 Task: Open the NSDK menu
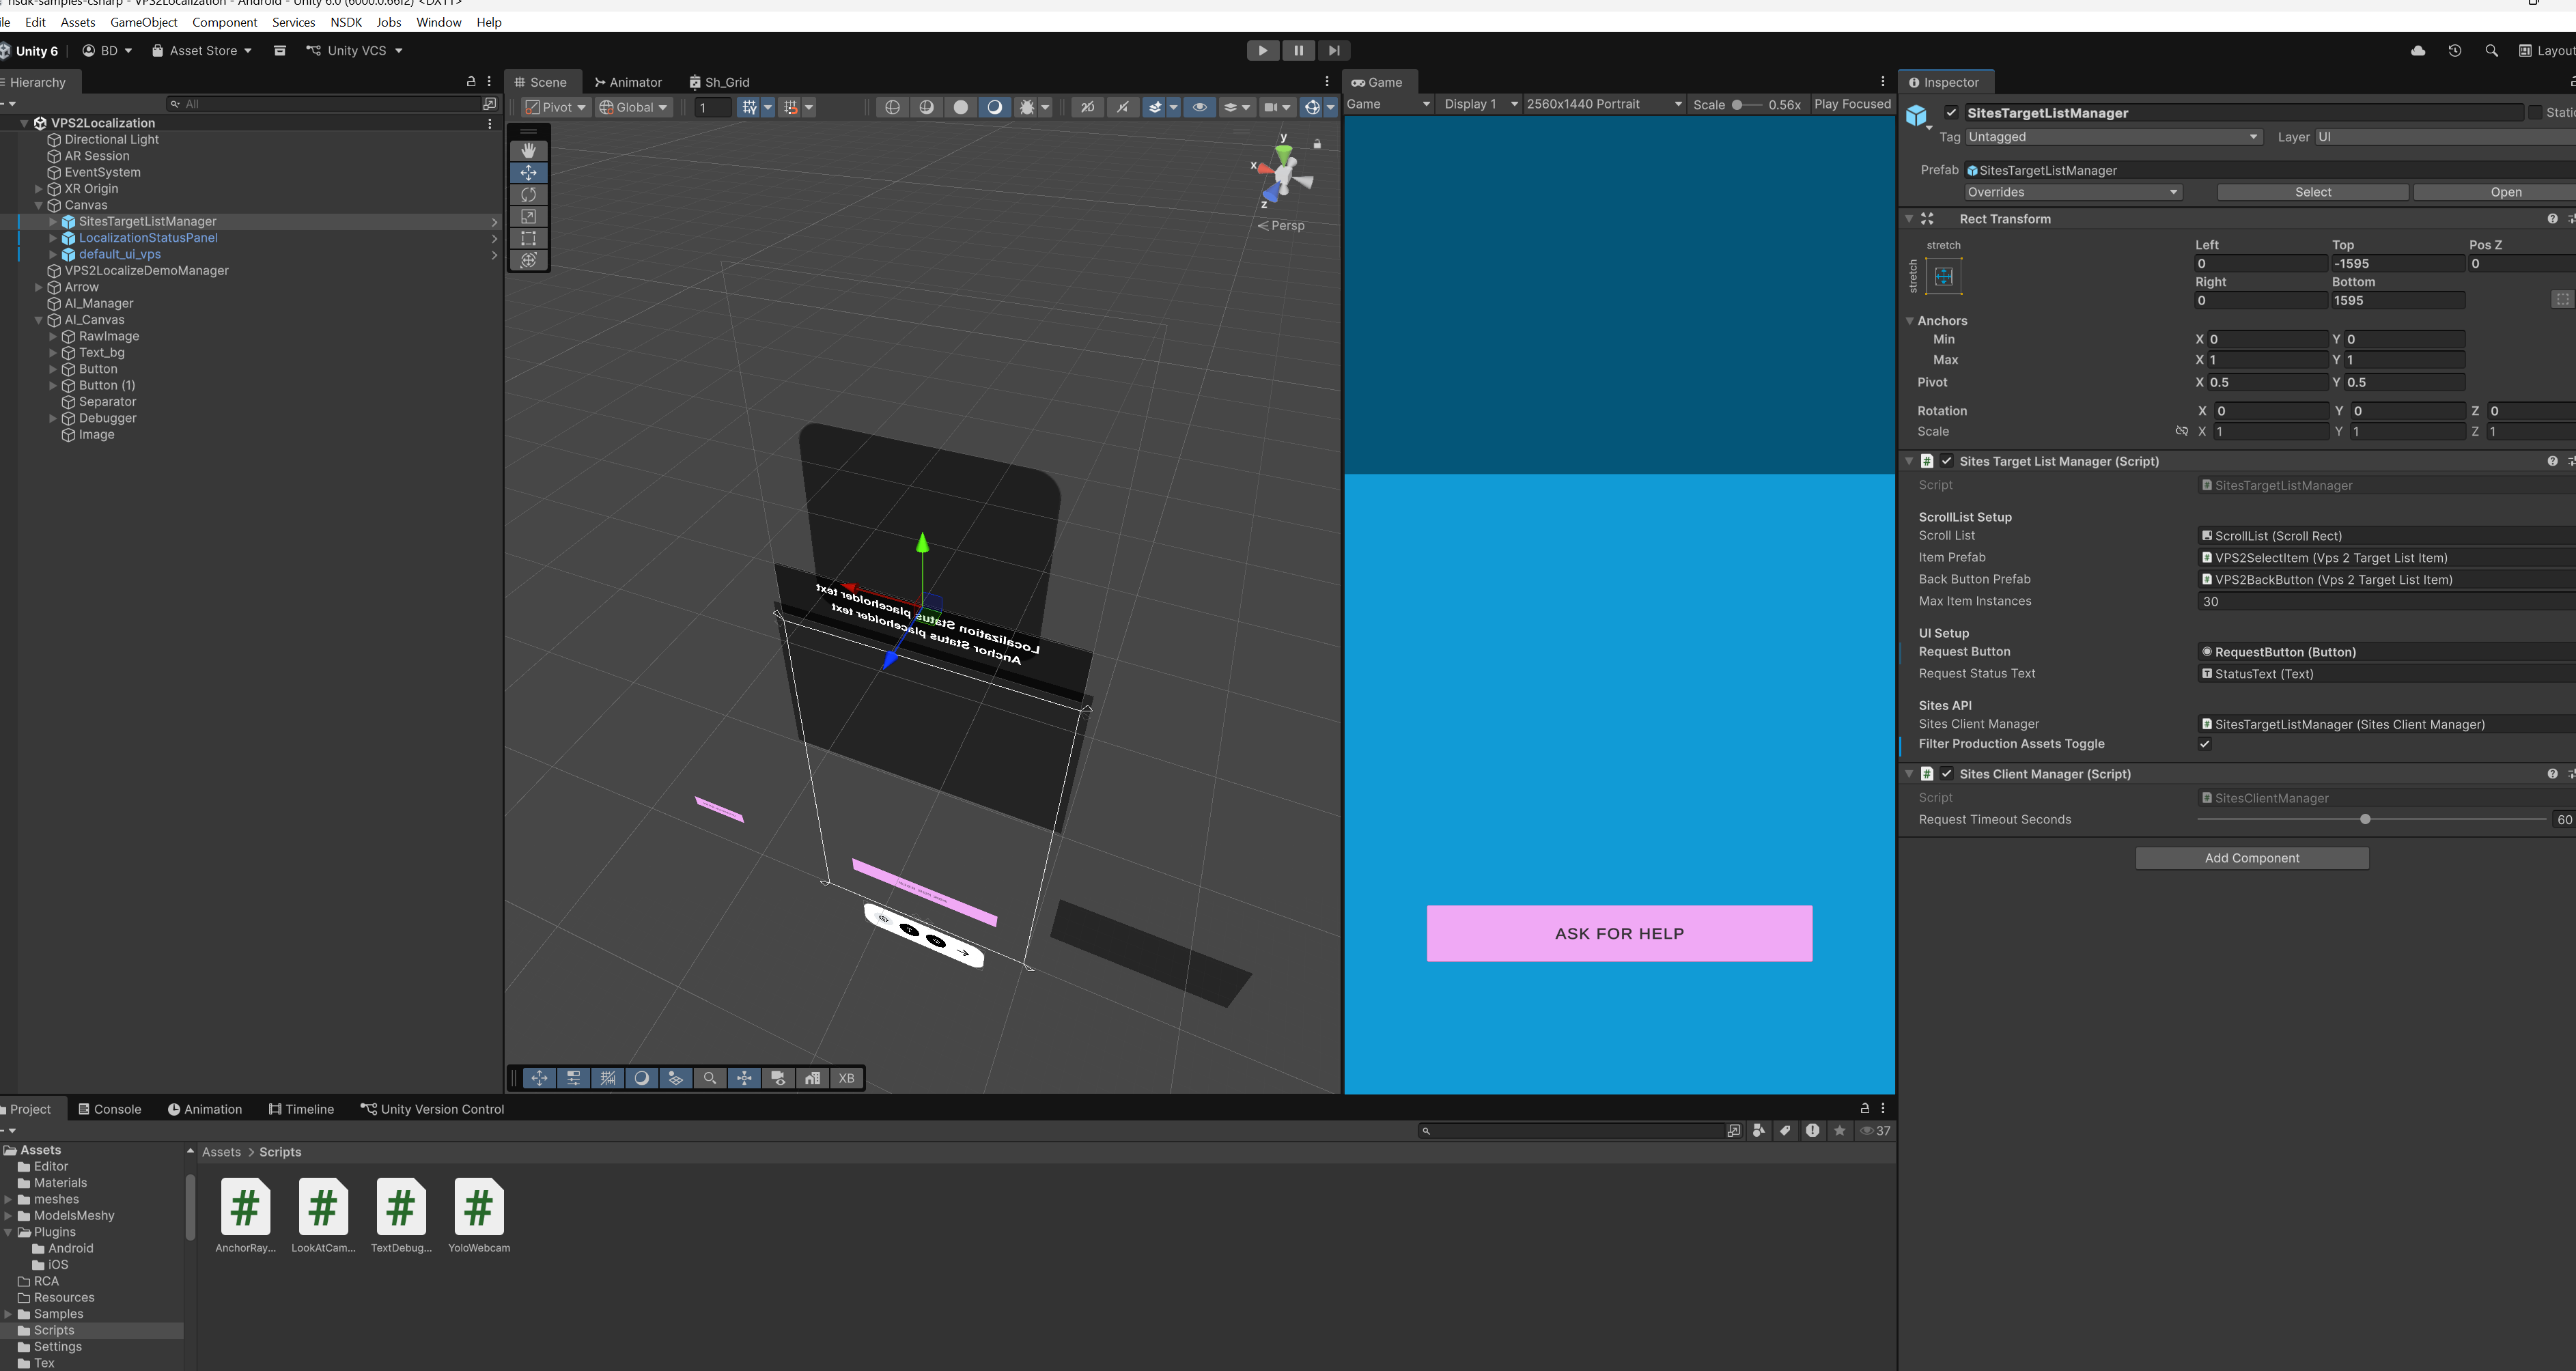[346, 22]
